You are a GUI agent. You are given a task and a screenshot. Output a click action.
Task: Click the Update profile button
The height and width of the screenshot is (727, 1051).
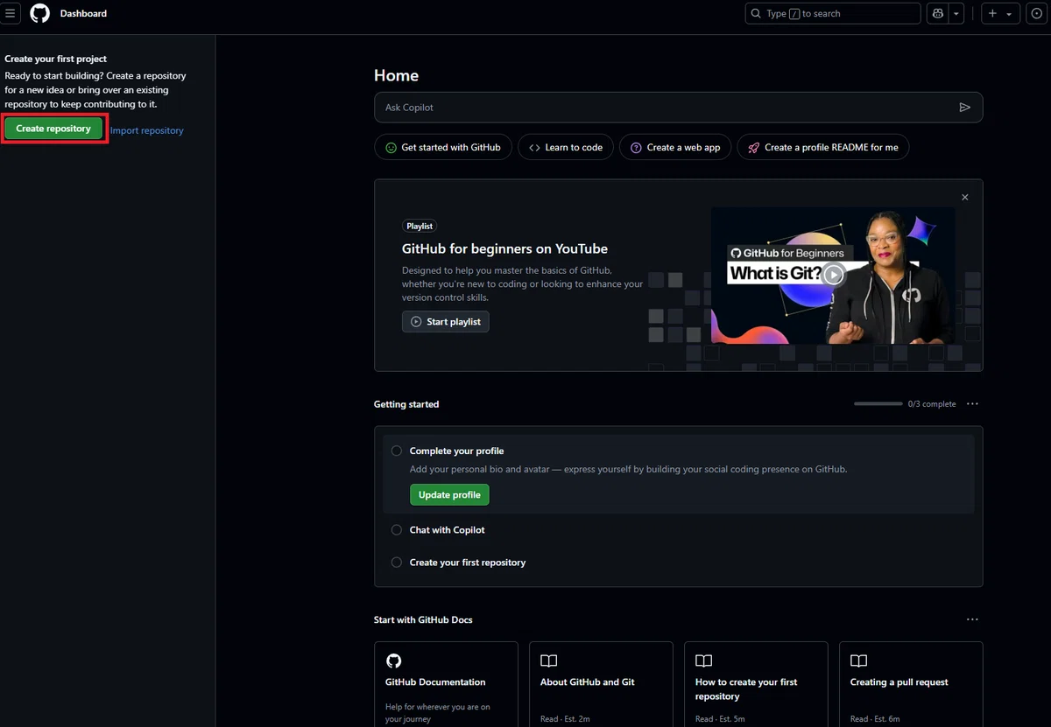449,495
